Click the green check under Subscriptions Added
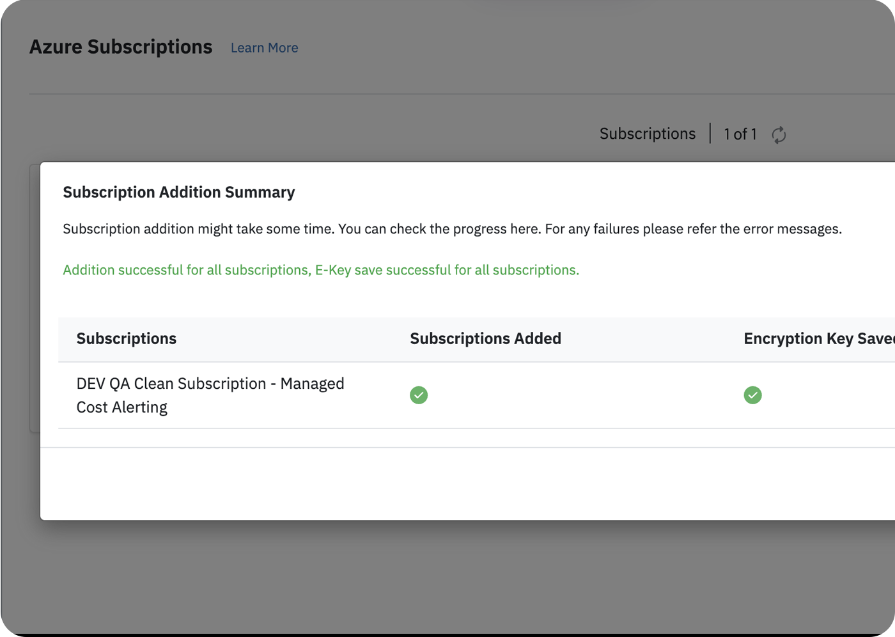 (x=419, y=395)
